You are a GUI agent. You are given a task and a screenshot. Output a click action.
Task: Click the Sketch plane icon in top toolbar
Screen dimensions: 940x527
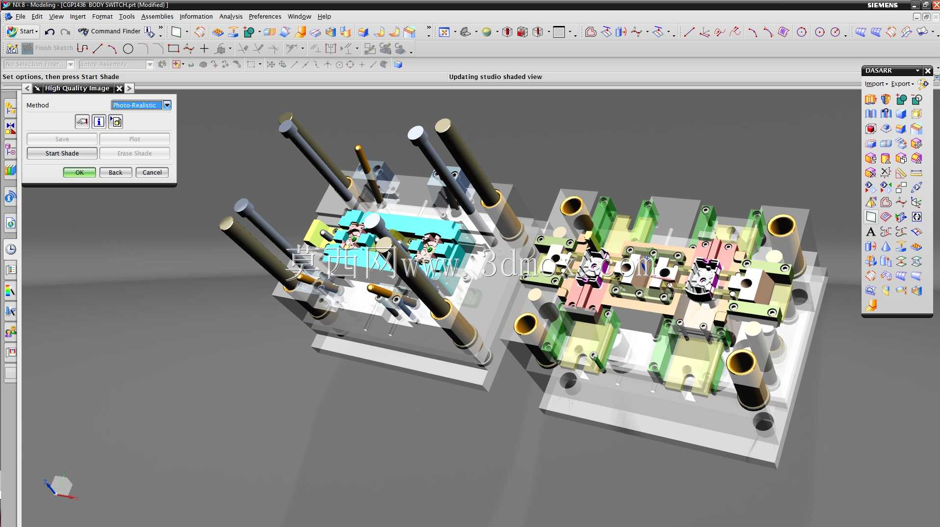176,32
